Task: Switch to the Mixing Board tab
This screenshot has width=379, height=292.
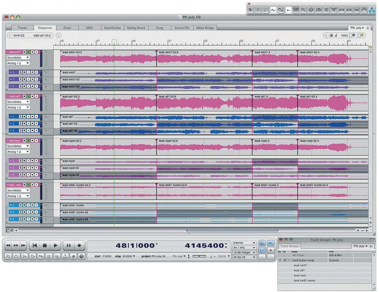Action: 136,28
